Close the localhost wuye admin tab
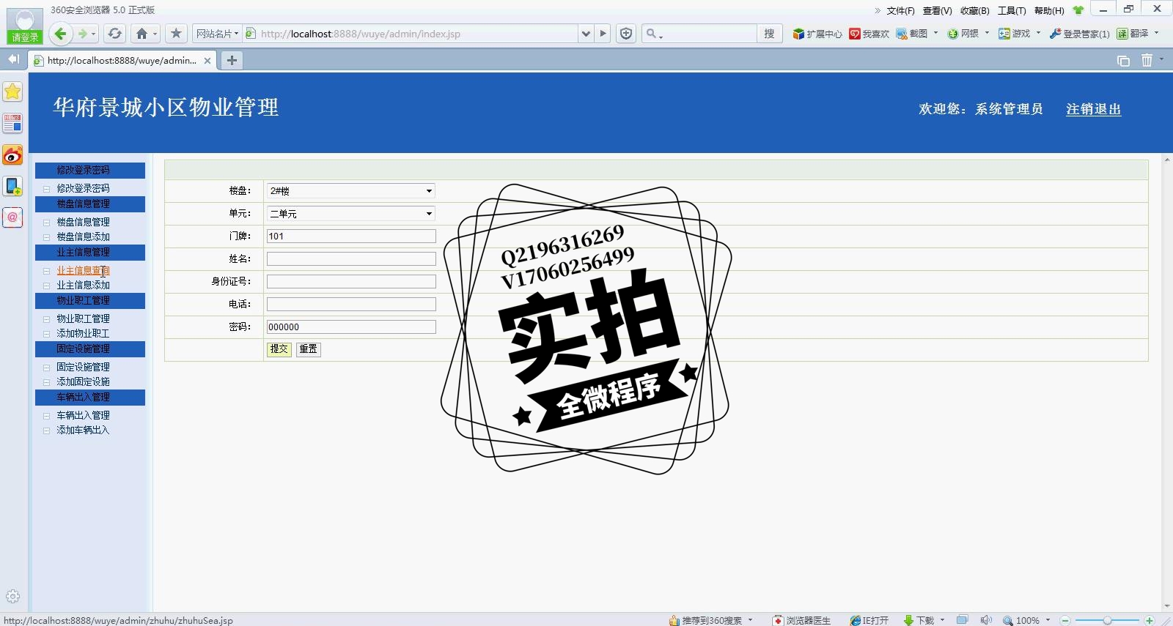The image size is (1173, 626). tap(207, 61)
